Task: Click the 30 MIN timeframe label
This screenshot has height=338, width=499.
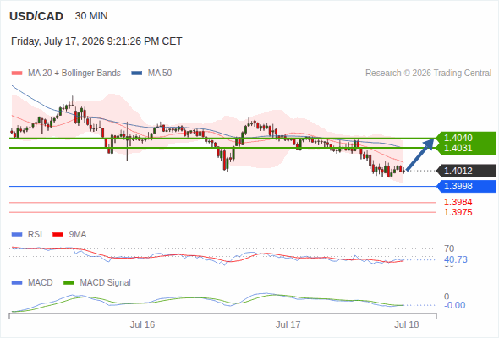Action: click(91, 16)
